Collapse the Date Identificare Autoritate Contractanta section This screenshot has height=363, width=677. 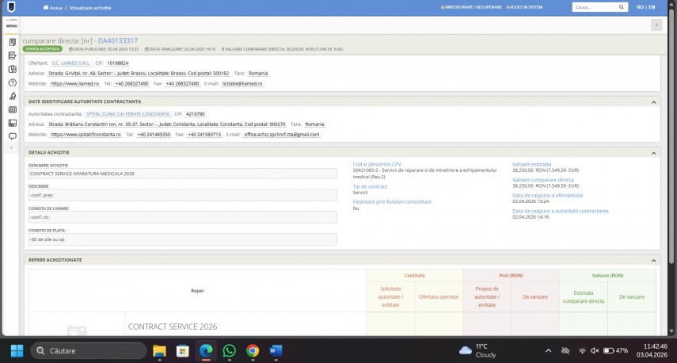coord(653,101)
